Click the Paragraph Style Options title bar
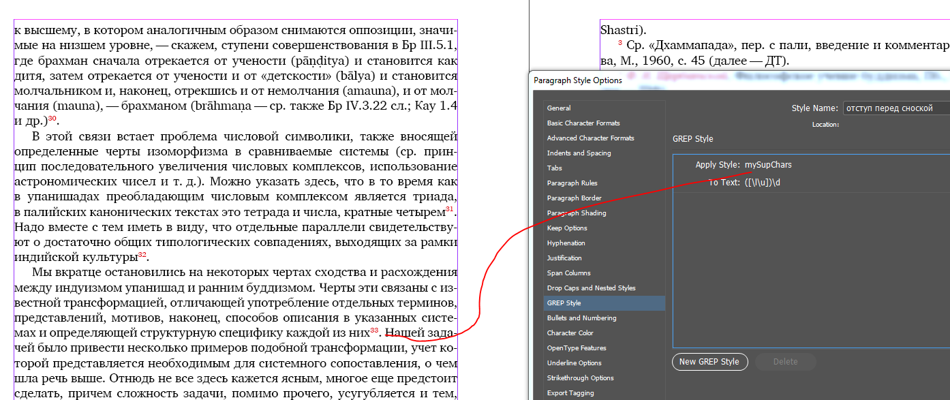This screenshot has height=400, width=950. coord(739,80)
